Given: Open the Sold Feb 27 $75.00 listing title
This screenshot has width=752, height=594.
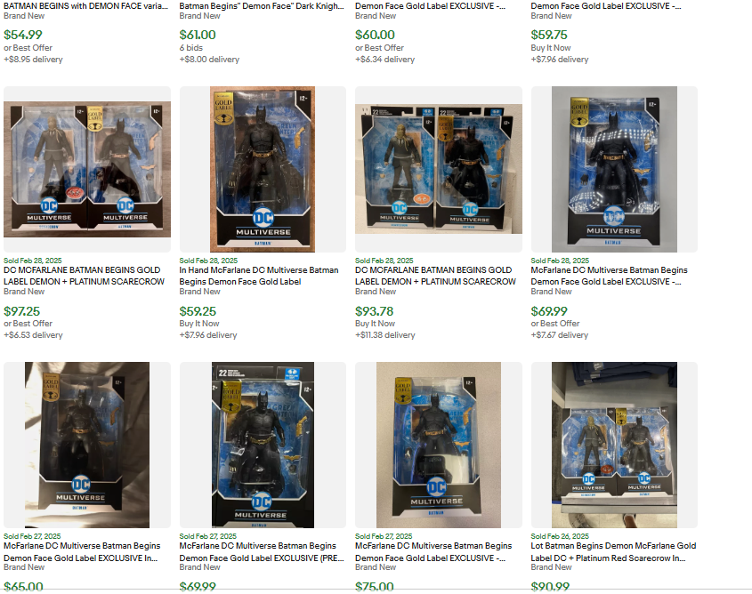Looking at the screenshot, I should tap(433, 552).
